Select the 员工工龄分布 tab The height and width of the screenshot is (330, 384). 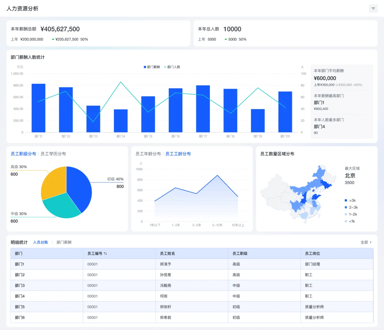pos(178,154)
